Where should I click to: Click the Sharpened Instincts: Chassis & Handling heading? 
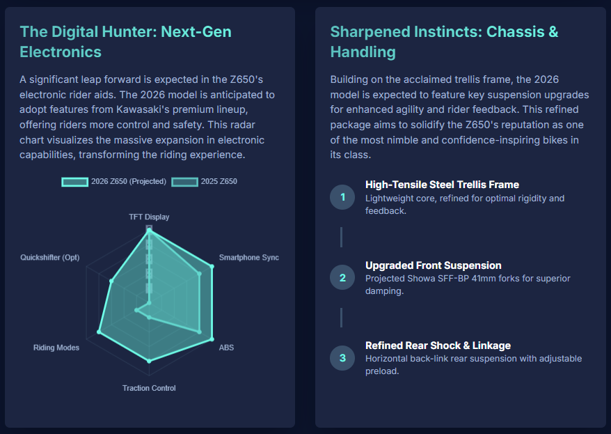point(444,42)
